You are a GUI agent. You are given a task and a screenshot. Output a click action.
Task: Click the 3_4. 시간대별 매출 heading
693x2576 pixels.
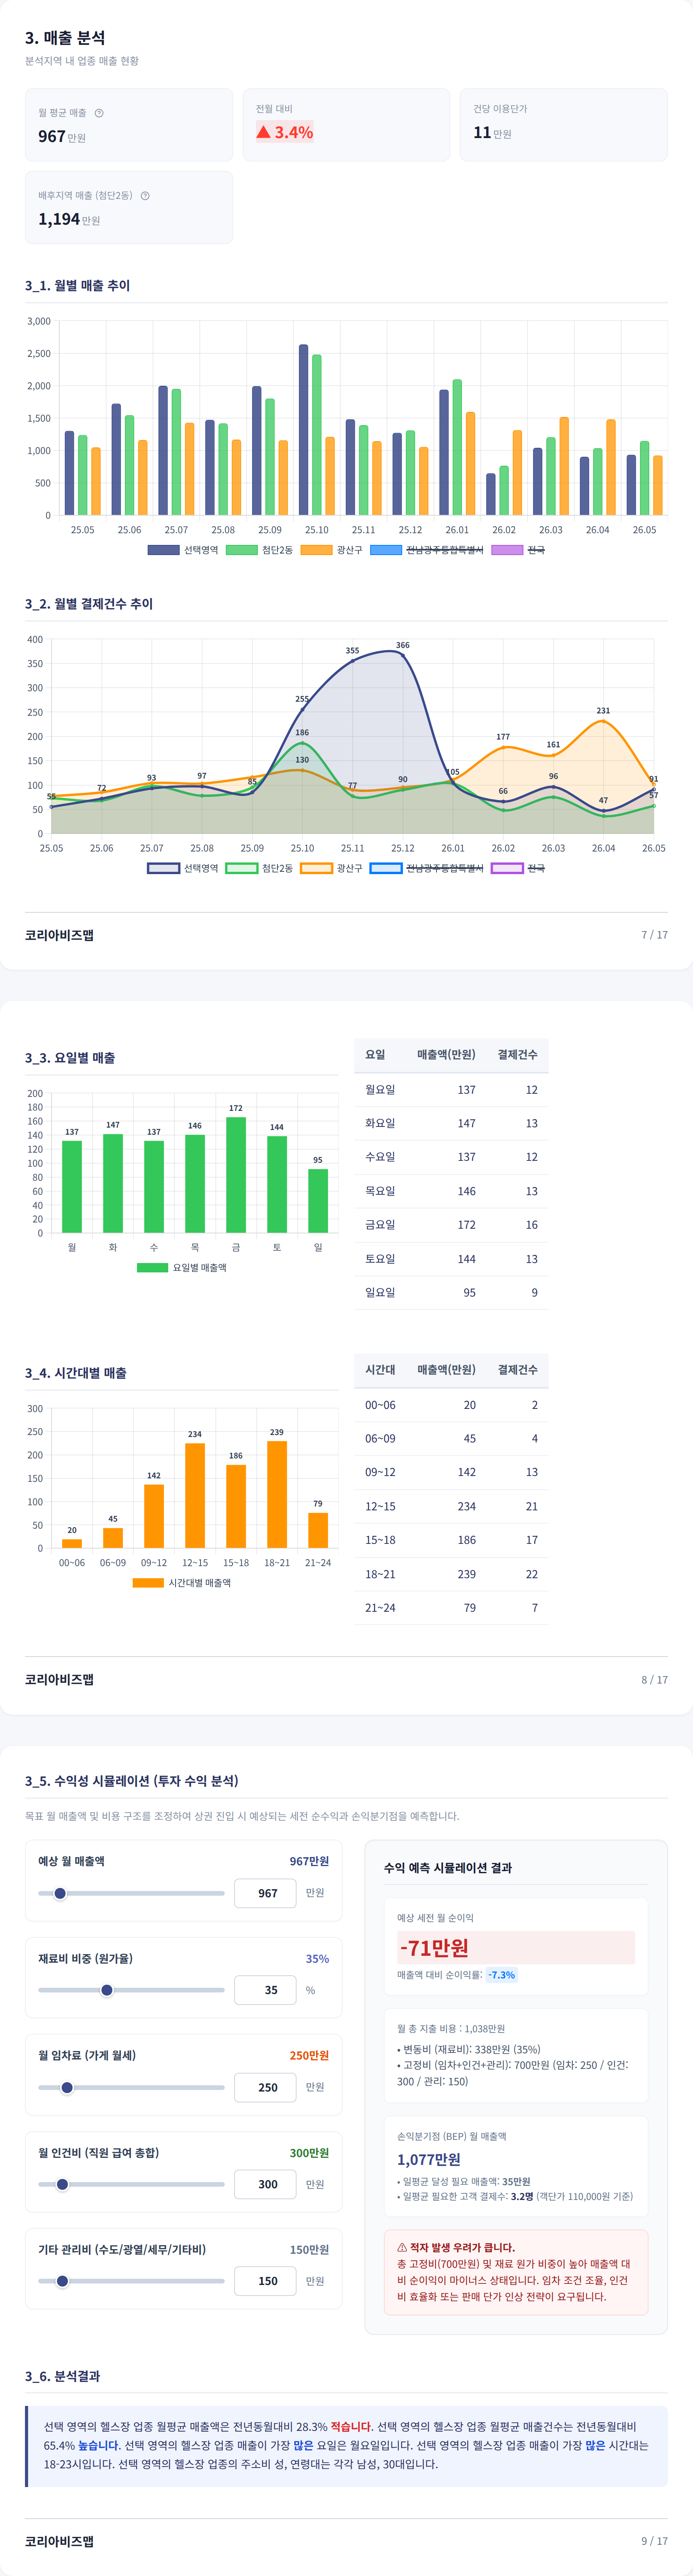(x=76, y=1373)
